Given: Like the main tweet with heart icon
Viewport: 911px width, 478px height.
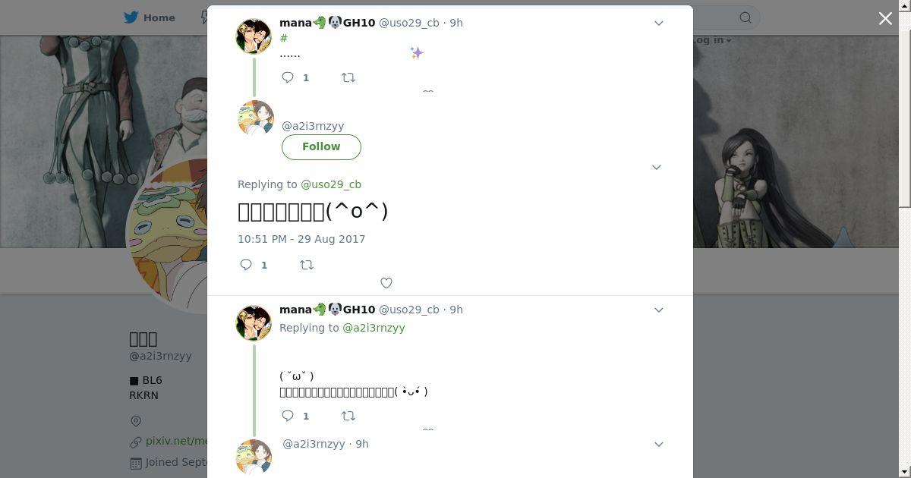Looking at the screenshot, I should (x=386, y=283).
